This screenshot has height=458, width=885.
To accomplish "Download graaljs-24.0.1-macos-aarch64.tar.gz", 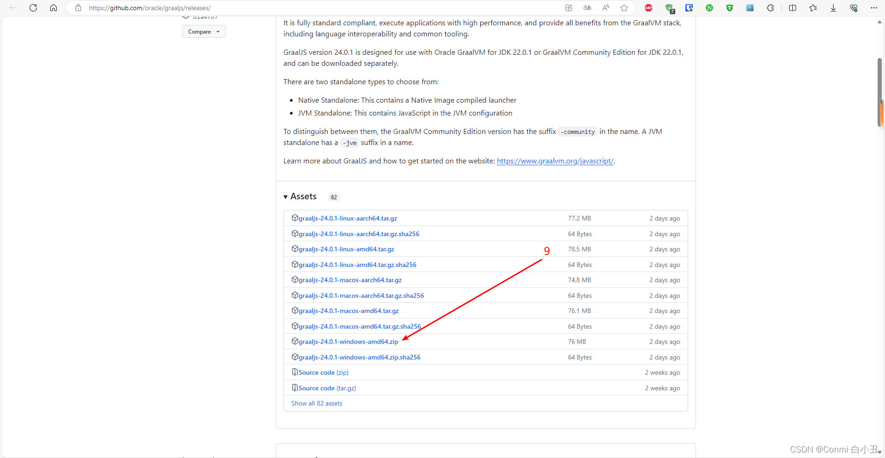I will click(x=350, y=280).
